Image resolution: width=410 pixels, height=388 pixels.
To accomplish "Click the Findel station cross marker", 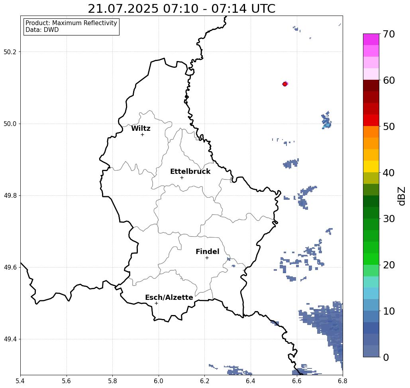I will (207, 258).
